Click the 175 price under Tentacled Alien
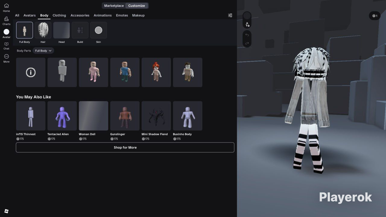Screen dimensions: 386x217 click(x=52, y=139)
